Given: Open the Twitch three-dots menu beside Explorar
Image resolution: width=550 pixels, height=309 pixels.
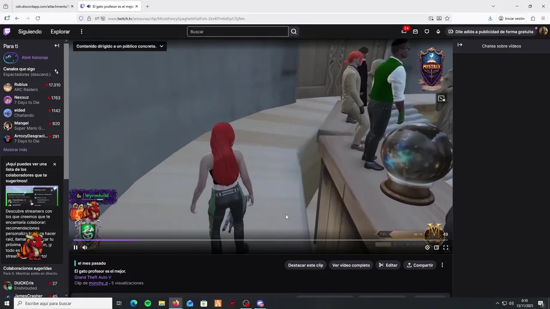Looking at the screenshot, I should (82, 31).
